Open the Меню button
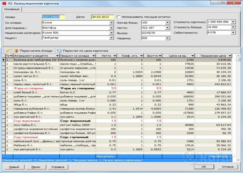Screen dimensions: 243x173 coord(36,167)
